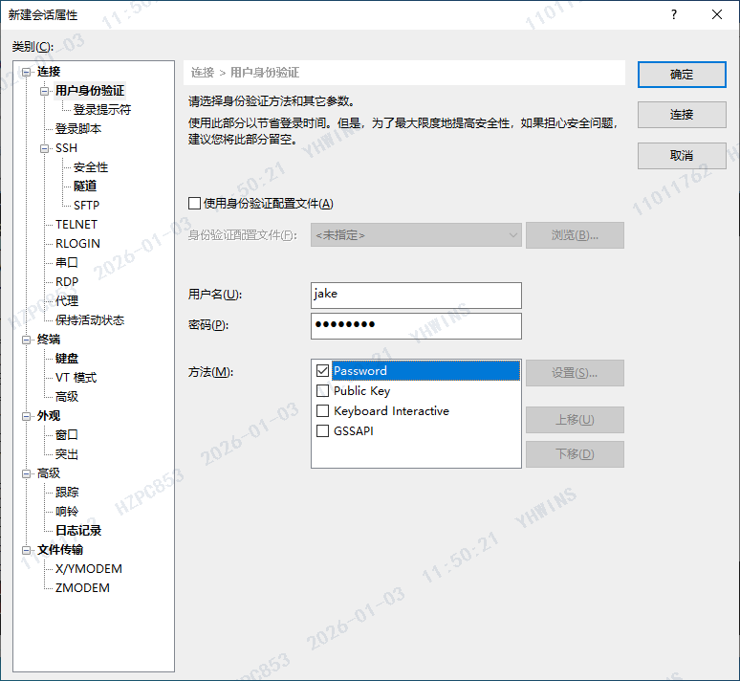
Task: Select VT 模式 tree item
Action: (x=76, y=378)
